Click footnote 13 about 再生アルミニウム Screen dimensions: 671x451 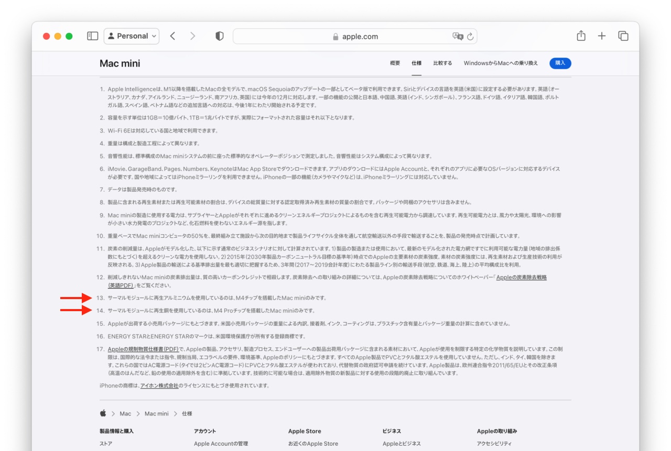pos(217,298)
